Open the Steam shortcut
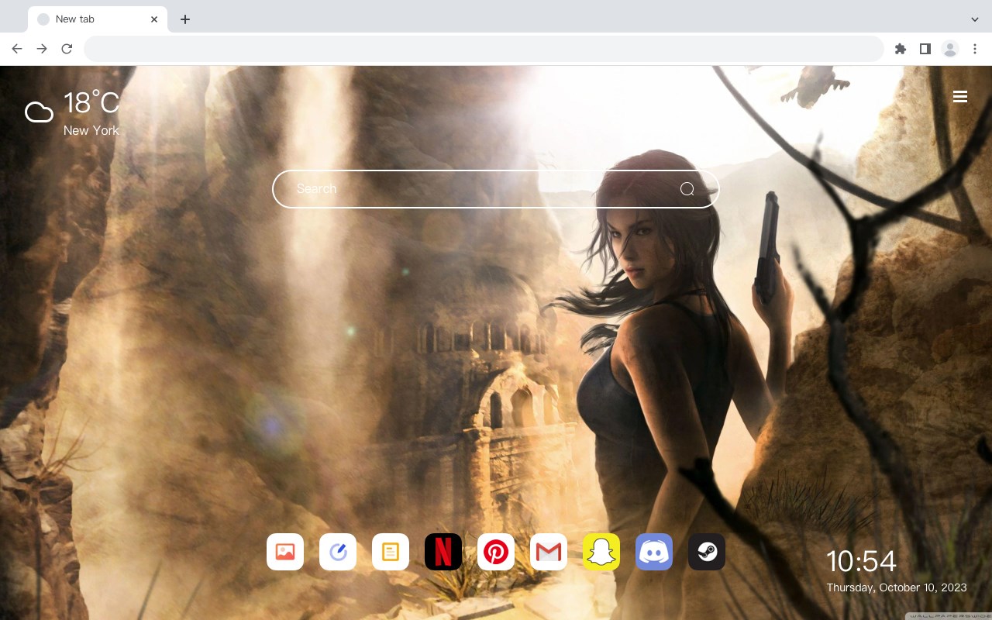This screenshot has width=992, height=620. pyautogui.click(x=707, y=552)
